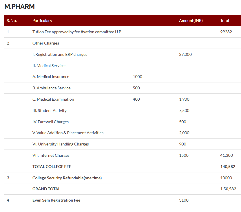Click the 1,50,582 grand total value
Viewport: 241px width, 212px height.
[228, 189]
